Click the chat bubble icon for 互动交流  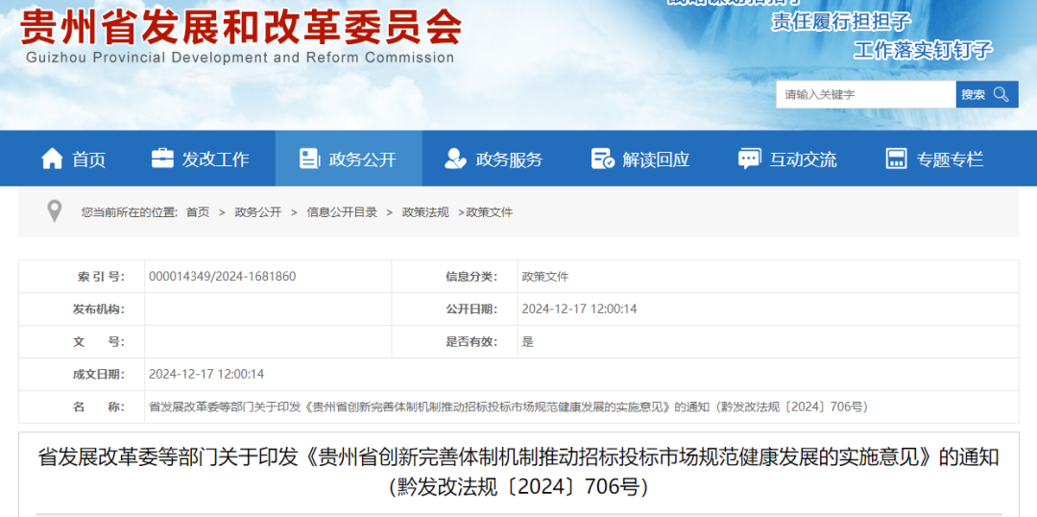749,159
